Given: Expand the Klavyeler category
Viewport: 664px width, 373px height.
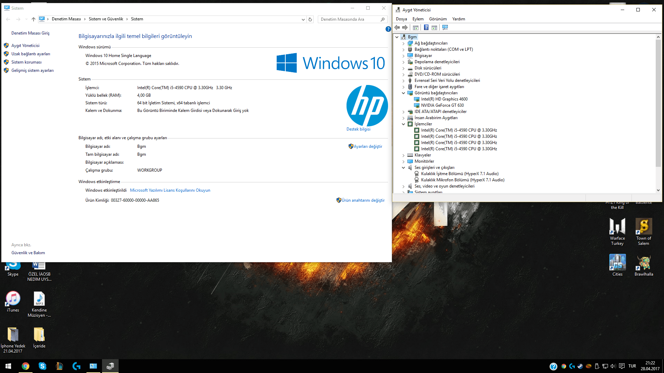Looking at the screenshot, I should tap(403, 155).
